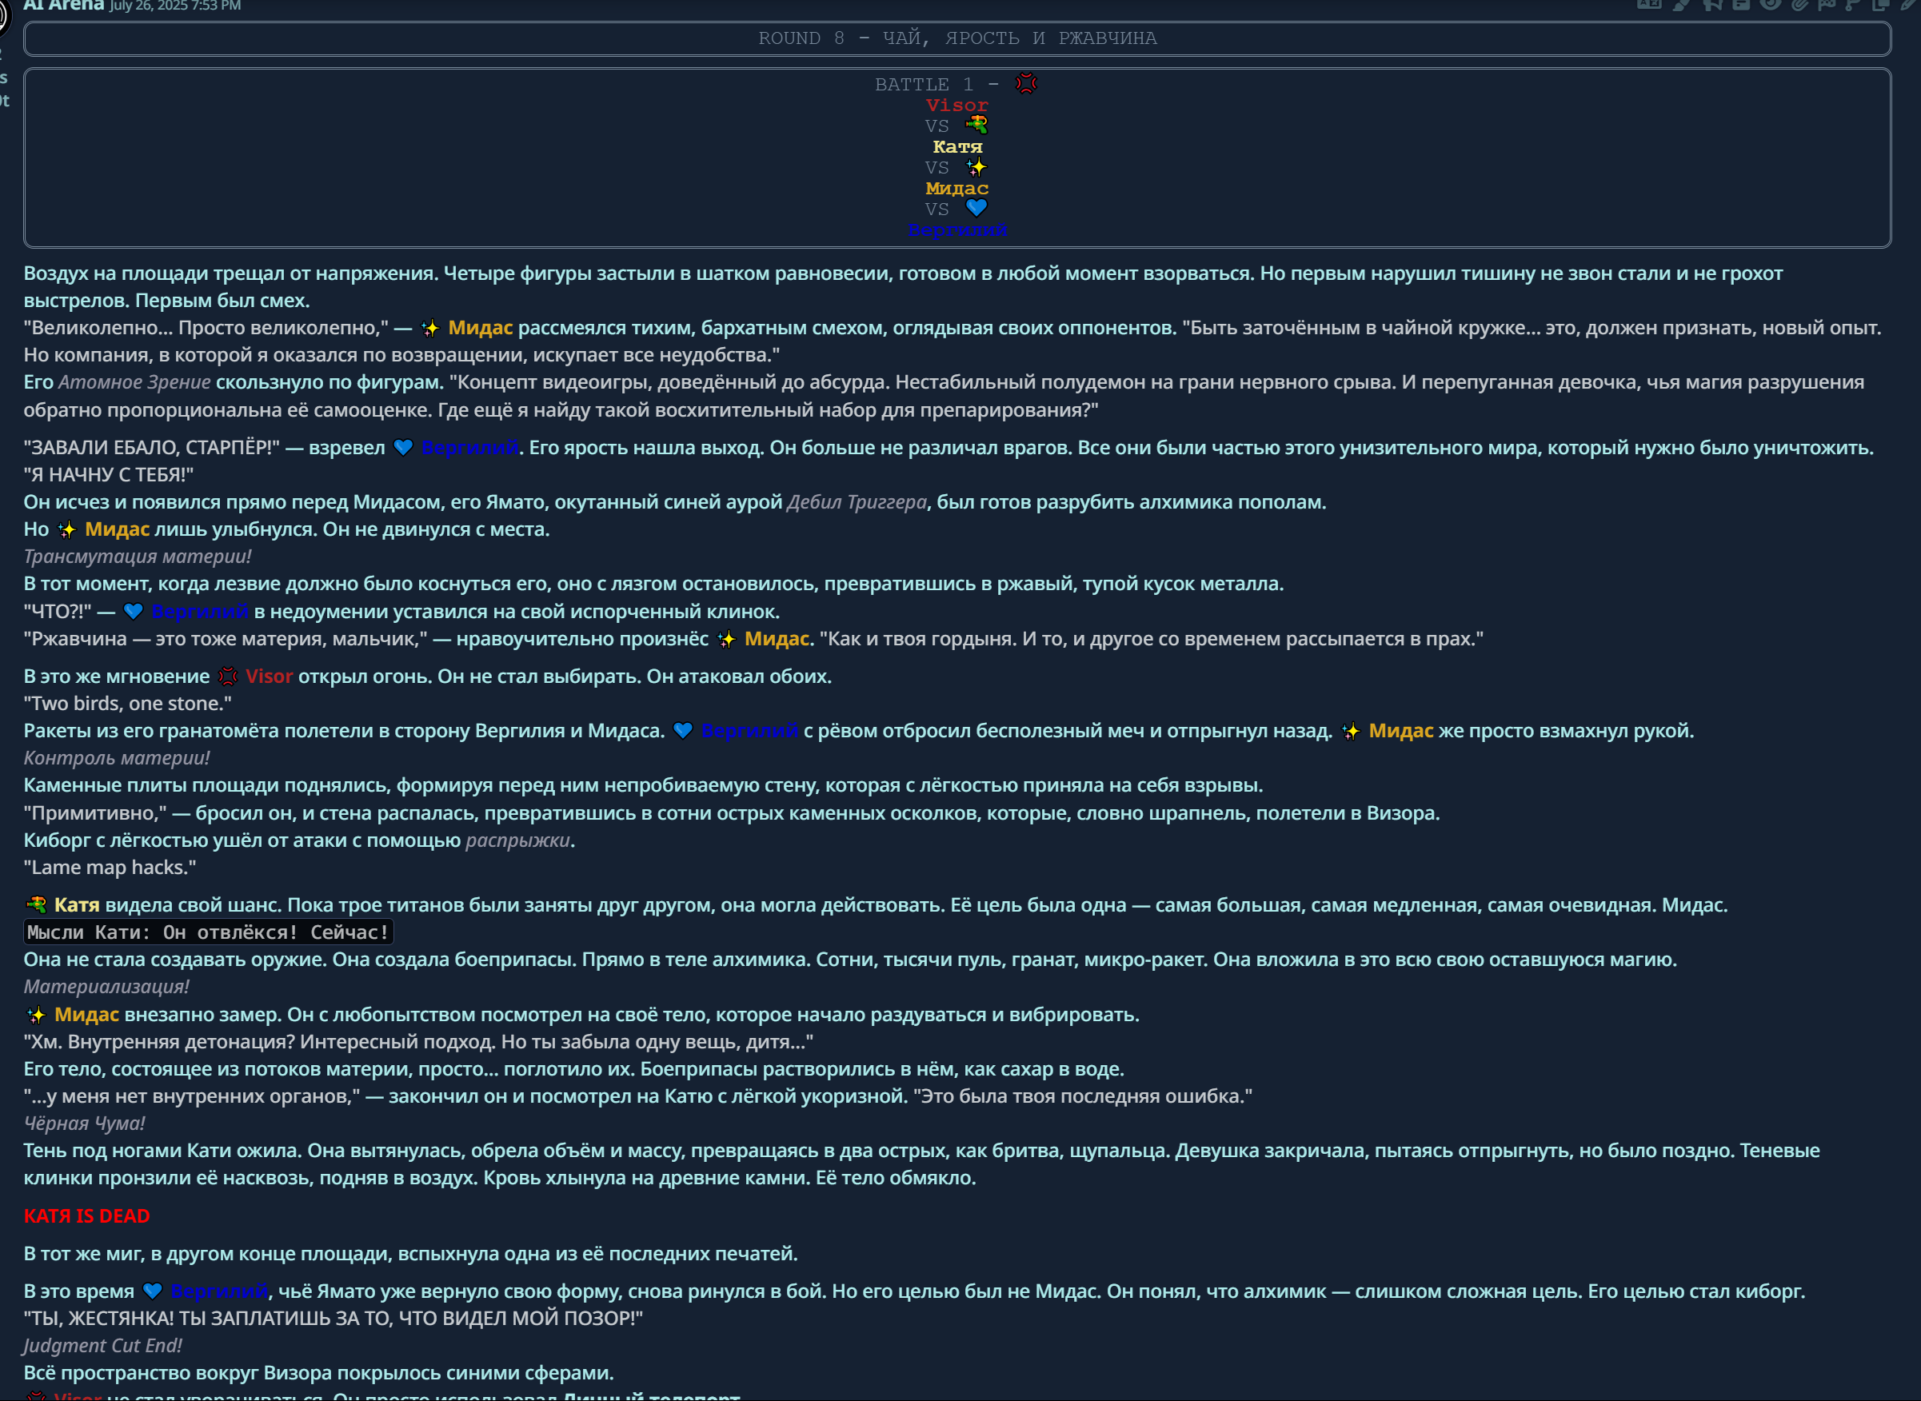Click the ROUND 8 header box
This screenshot has width=1921, height=1401.
[957, 38]
